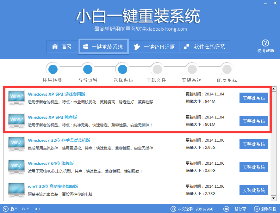The image size is (280, 213).
Task: Click the Win7 icon for 冬季温暖装机版
Action: click(16, 144)
